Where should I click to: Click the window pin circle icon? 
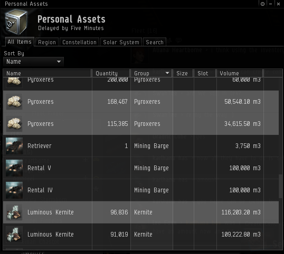click(x=262, y=4)
